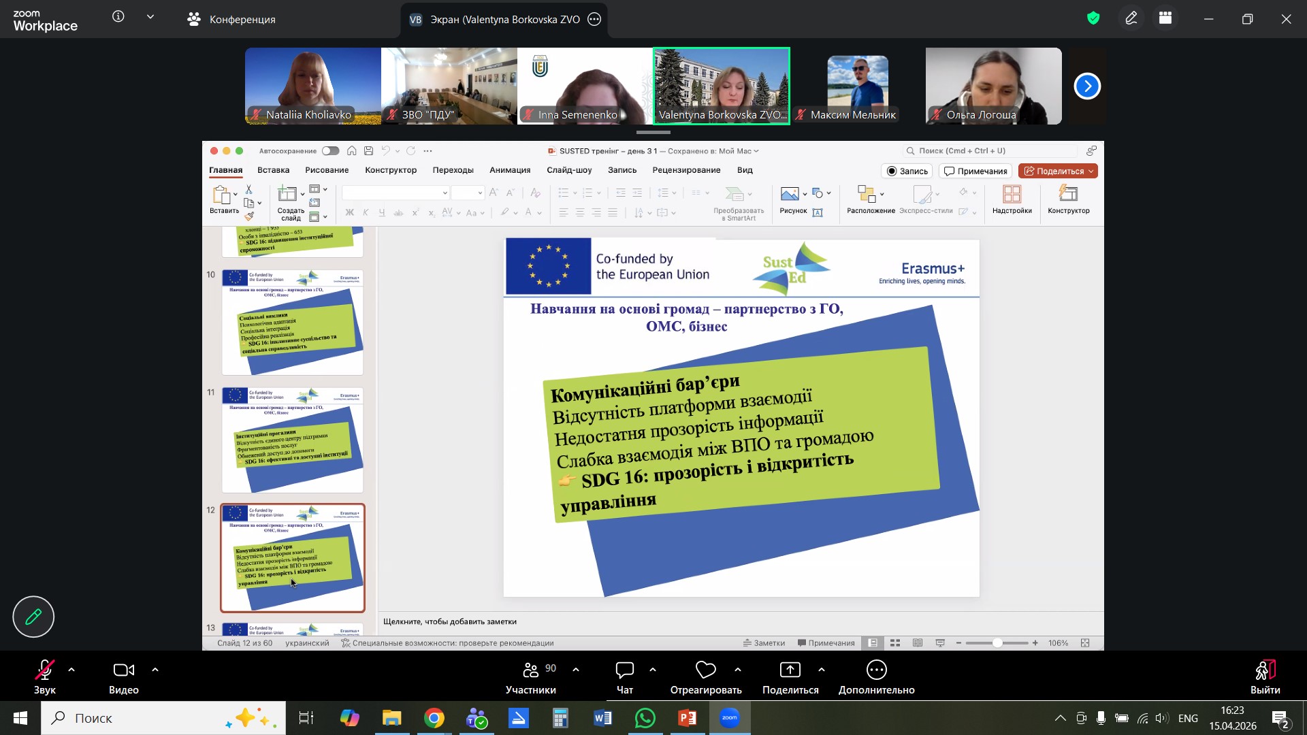Open the Участники participants panel
Screen dimensions: 1307x735
[531, 670]
